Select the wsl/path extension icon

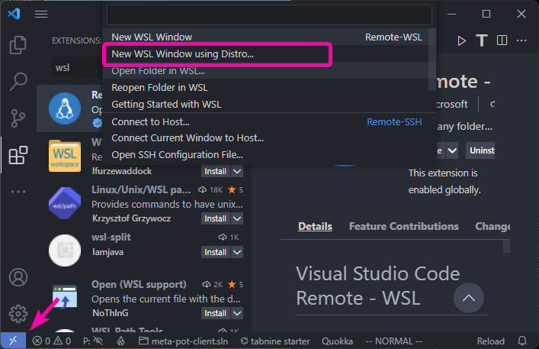point(65,203)
